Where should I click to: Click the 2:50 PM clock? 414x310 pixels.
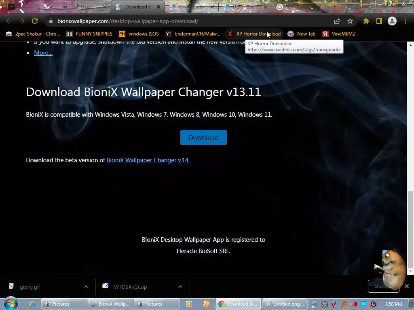coord(394,304)
